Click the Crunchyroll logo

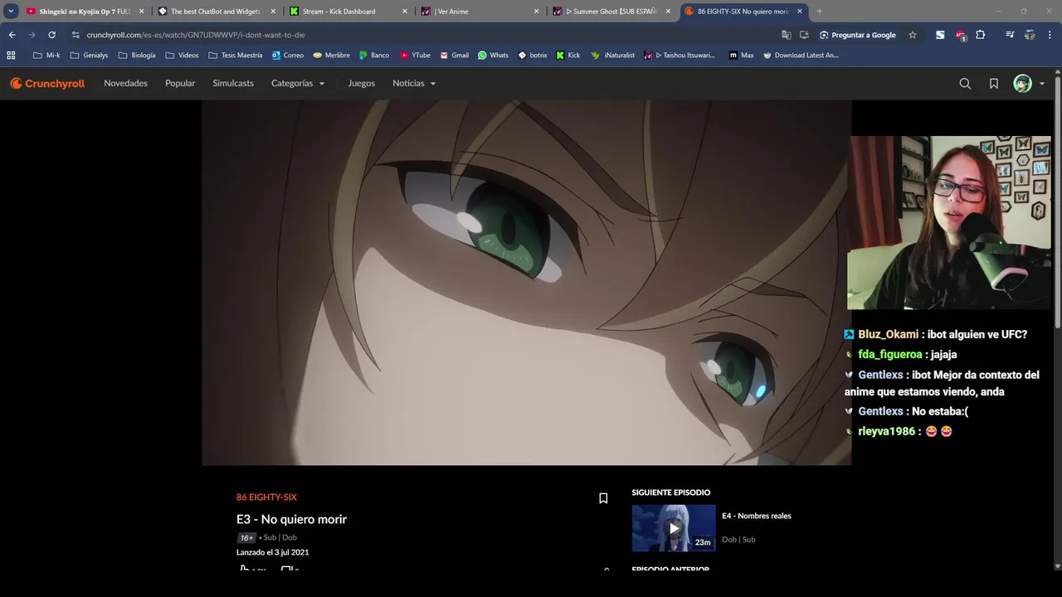(47, 84)
